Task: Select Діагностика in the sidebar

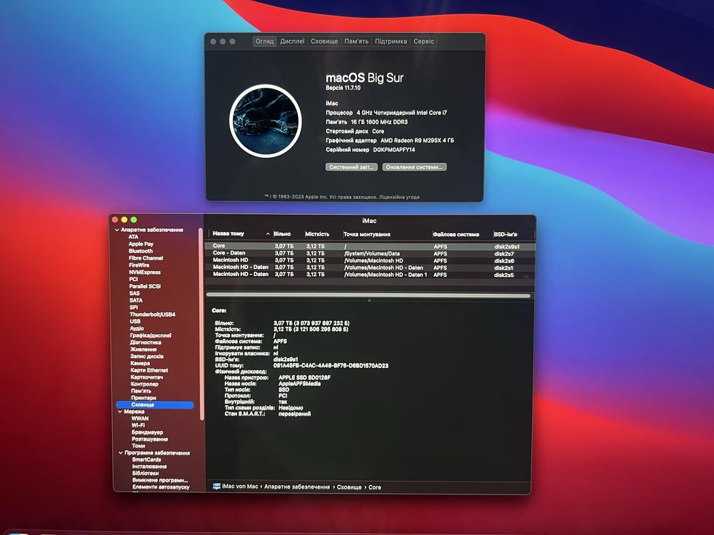Action: coord(146,342)
